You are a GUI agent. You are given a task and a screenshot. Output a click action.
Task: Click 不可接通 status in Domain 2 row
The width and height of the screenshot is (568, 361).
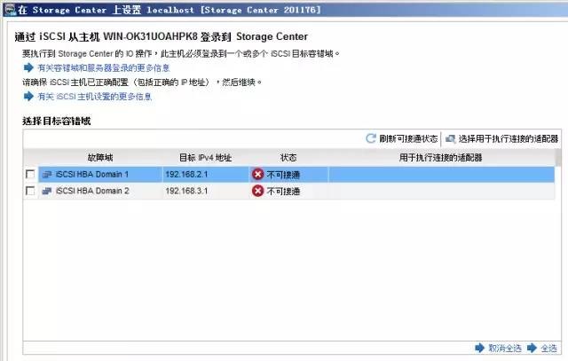[x=283, y=192]
